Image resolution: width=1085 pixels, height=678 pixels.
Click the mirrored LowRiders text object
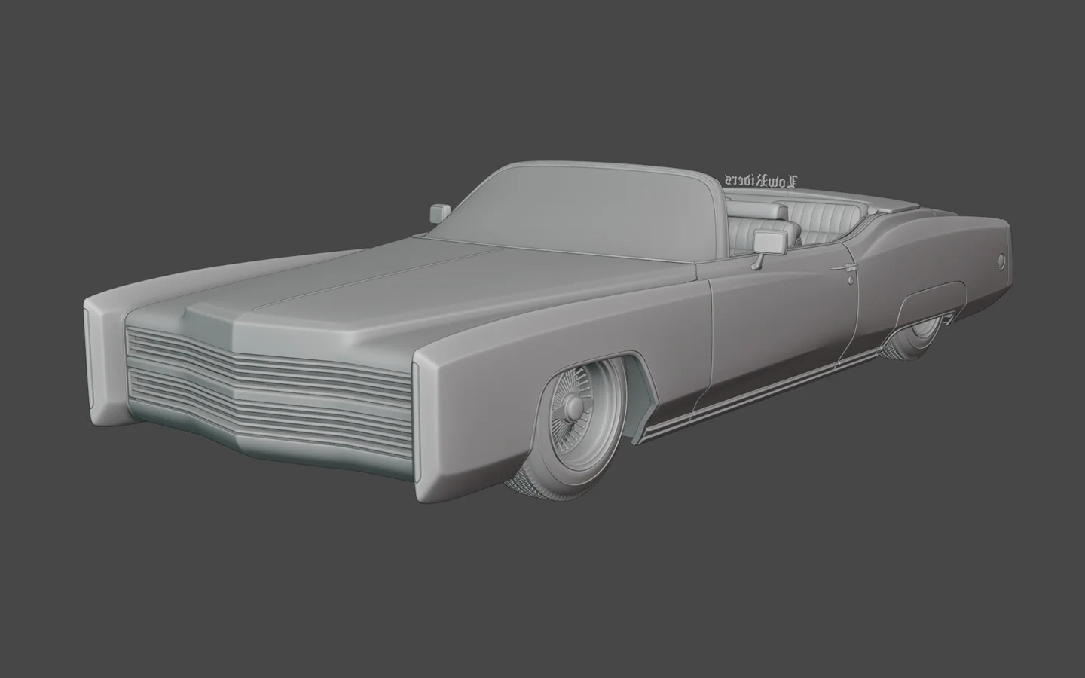761,176
